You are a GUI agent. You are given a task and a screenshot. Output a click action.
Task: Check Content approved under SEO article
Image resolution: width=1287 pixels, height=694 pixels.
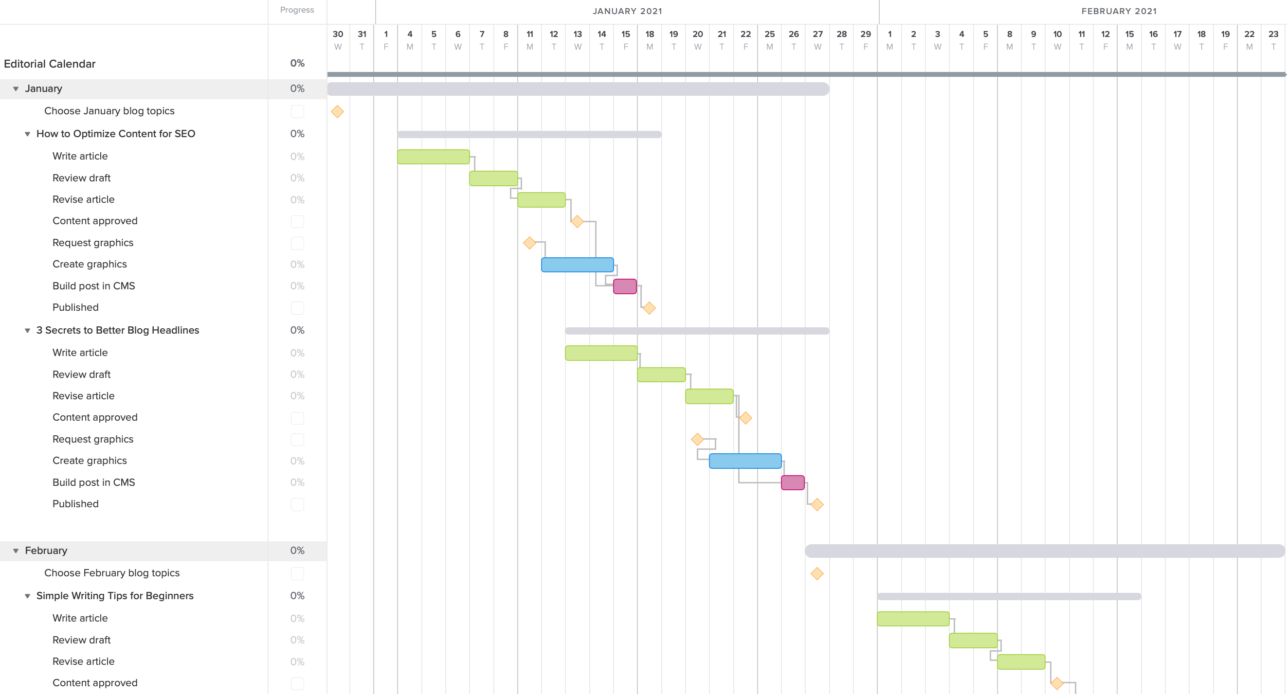(x=297, y=221)
